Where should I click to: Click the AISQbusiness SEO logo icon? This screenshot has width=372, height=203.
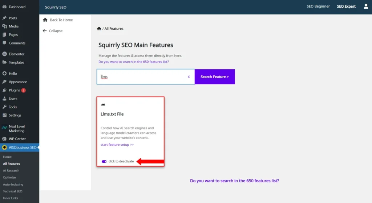(4, 148)
